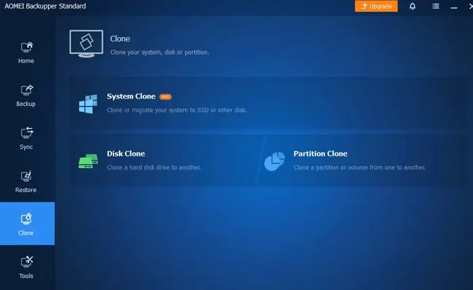Click 'Clone your system, disk or partition' subtitle
This screenshot has width=473, height=290.
point(159,53)
